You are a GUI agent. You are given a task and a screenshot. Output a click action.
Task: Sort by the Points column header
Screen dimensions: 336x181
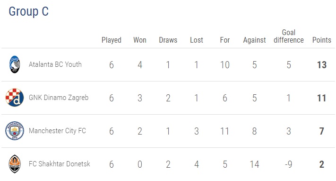[322, 40]
